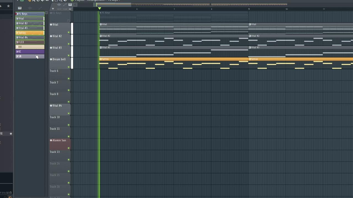This screenshot has height=198, width=353.
Task: Open menu of muted FL Keys clip
Action: 101,13
